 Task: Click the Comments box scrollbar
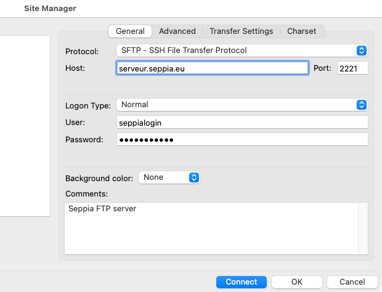point(363,228)
